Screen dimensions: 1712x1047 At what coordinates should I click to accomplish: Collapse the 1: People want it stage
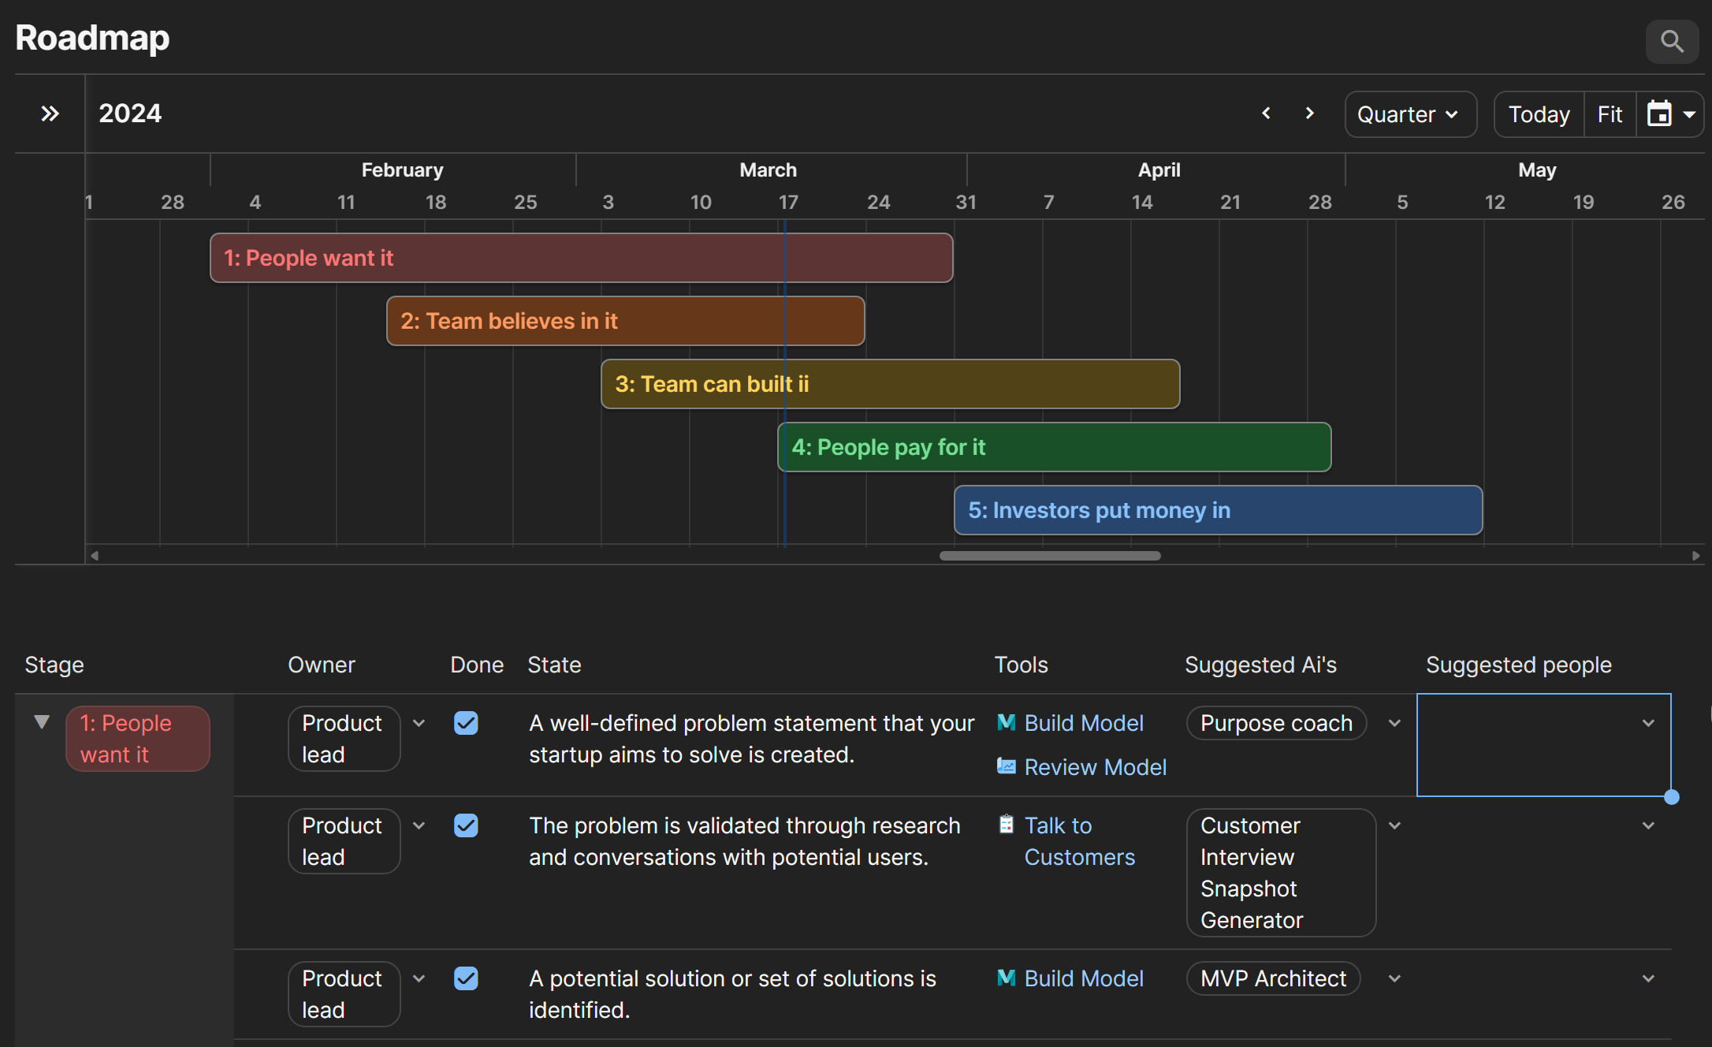pos(42,722)
